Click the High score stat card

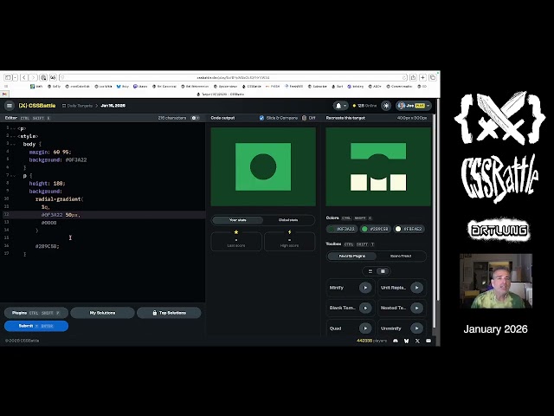289,241
